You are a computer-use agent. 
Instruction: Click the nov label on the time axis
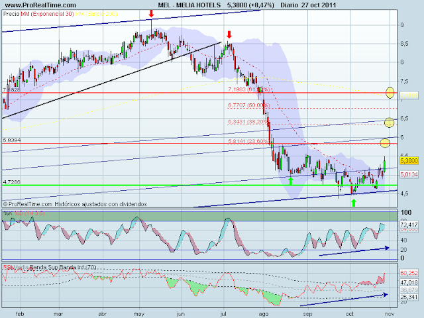[390, 314]
